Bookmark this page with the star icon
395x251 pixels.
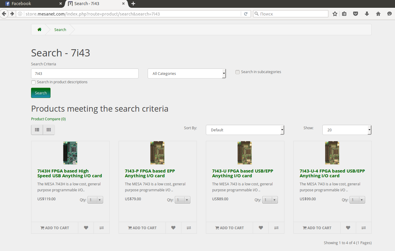point(335,14)
